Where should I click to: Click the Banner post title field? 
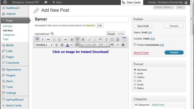tap(81, 19)
